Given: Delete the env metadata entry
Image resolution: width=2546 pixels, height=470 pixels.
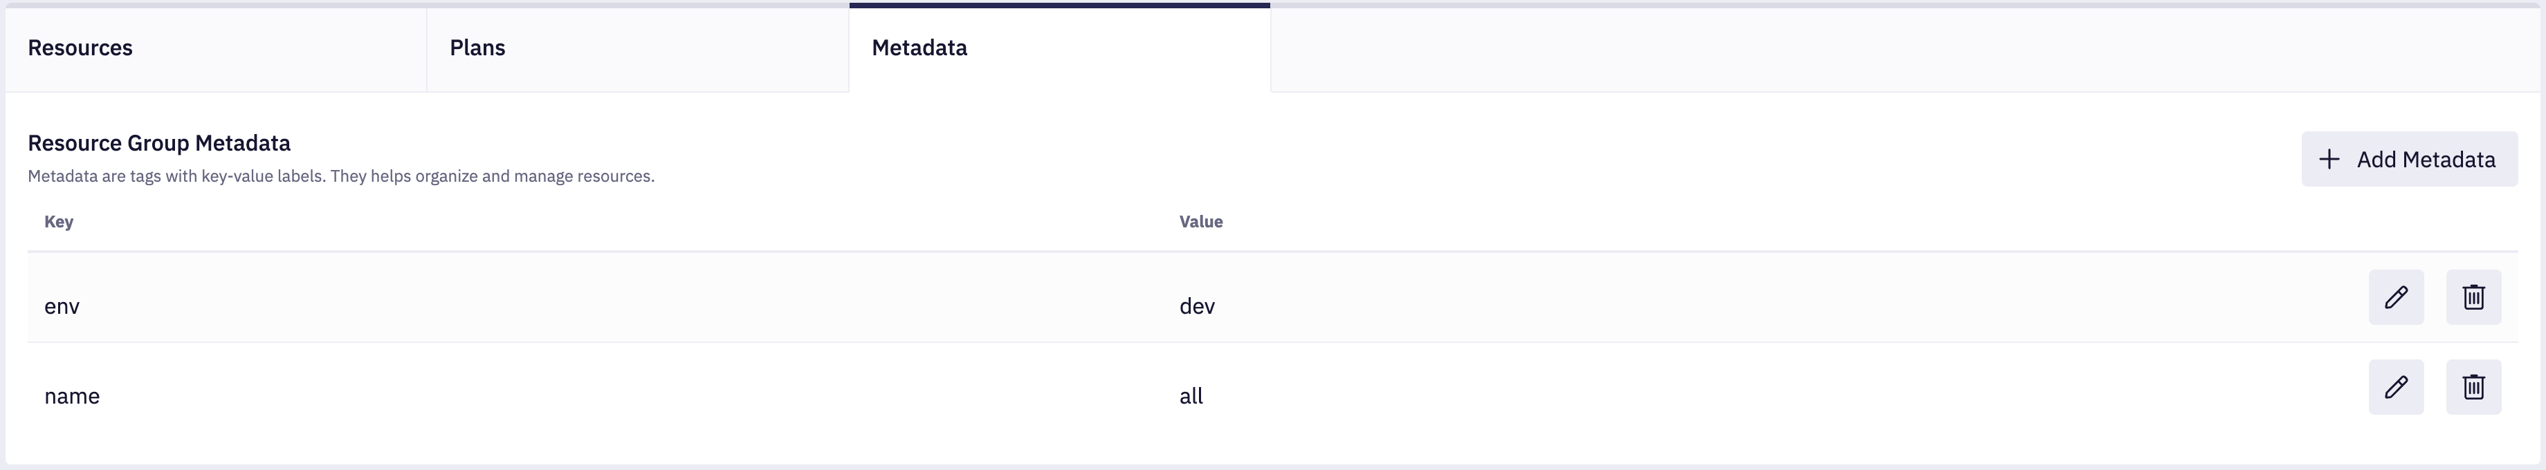Looking at the screenshot, I should pos(2473,297).
